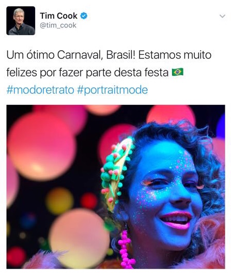Select the word "Carnaval" in the tweet
The height and width of the screenshot is (276, 231).
80,55
